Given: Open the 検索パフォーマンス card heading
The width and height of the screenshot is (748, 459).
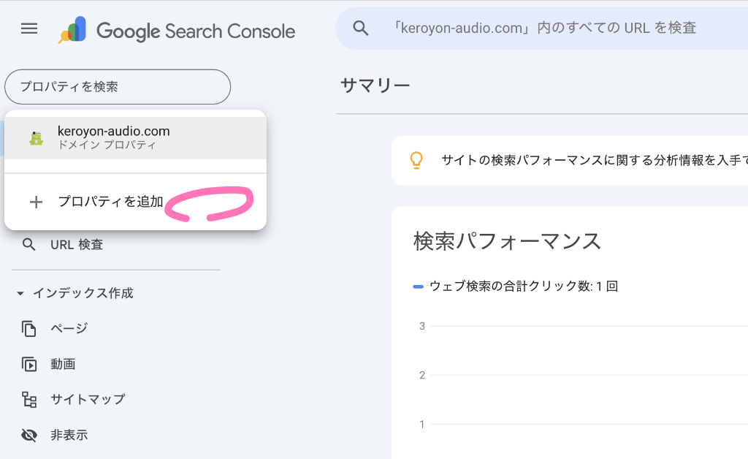Looking at the screenshot, I should (507, 240).
